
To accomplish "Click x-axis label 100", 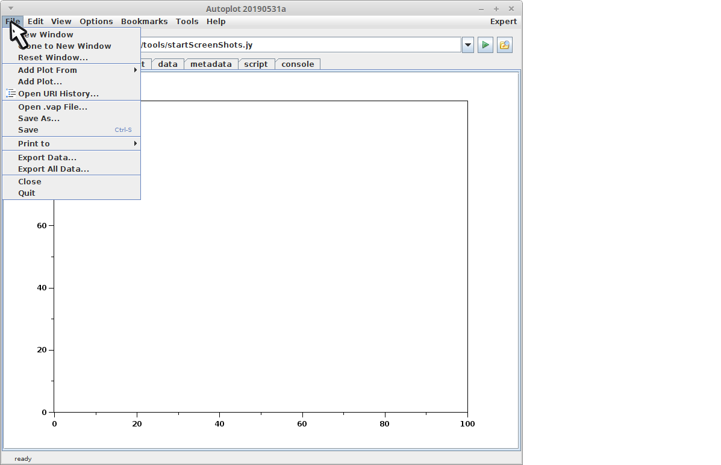I will click(x=467, y=423).
